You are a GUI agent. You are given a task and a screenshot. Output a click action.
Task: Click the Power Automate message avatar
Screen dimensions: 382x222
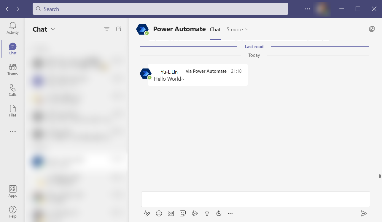(x=146, y=74)
